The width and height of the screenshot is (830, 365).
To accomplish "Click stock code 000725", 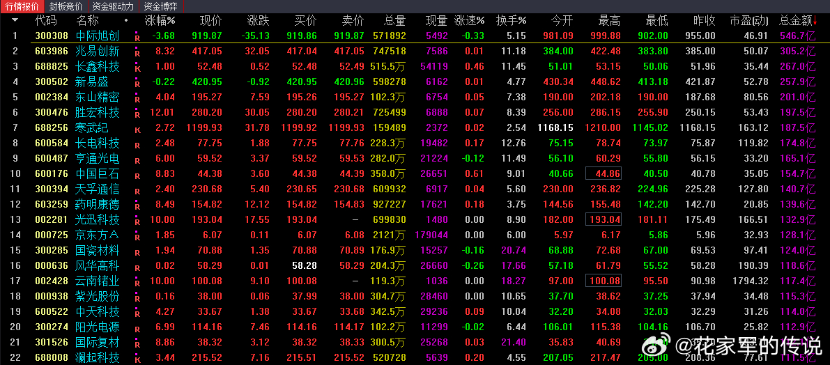I will [x=52, y=235].
